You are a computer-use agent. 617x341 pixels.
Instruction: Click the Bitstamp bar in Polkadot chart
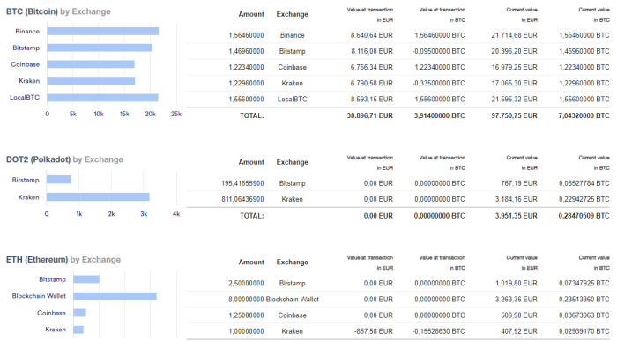pyautogui.click(x=59, y=180)
